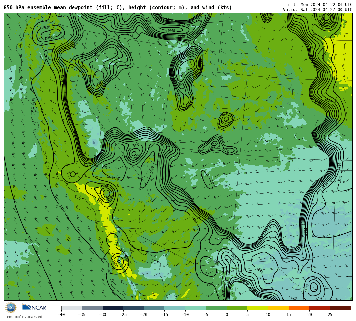Viewport: 356px width, 321px height.
Task: Click the -5 colorbar tick label
Action: click(206, 315)
